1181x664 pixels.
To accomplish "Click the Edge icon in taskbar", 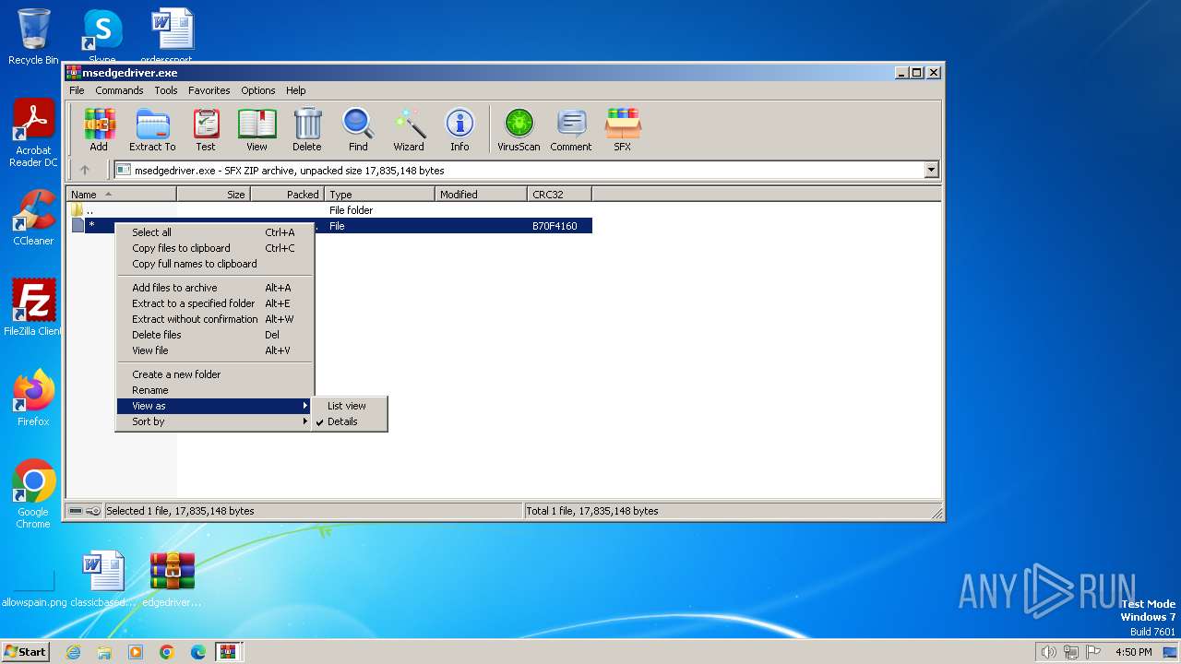I will pyautogui.click(x=197, y=652).
